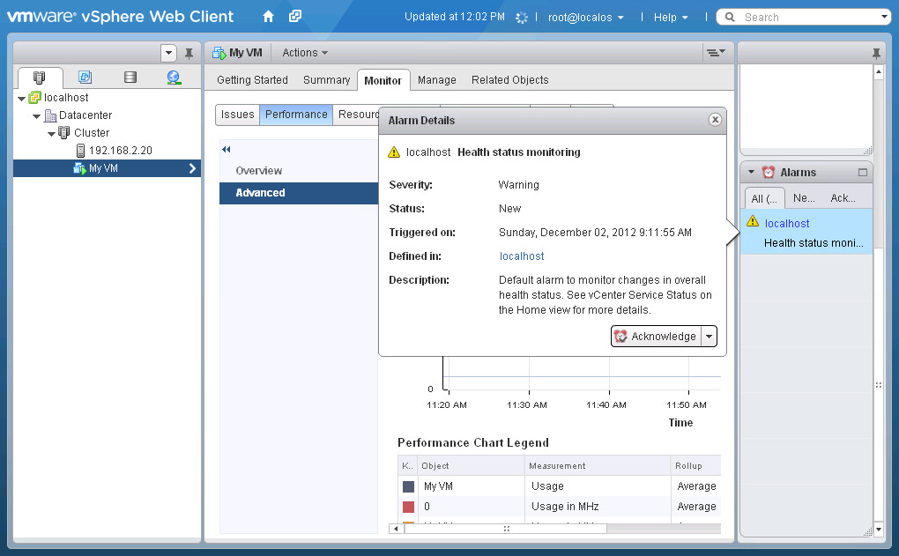The width and height of the screenshot is (899, 556).
Task: Sort legend by Rollup column
Action: pyautogui.click(x=695, y=466)
